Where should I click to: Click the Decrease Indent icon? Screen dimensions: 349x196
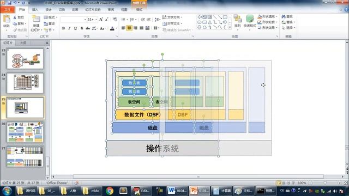click(x=143, y=20)
